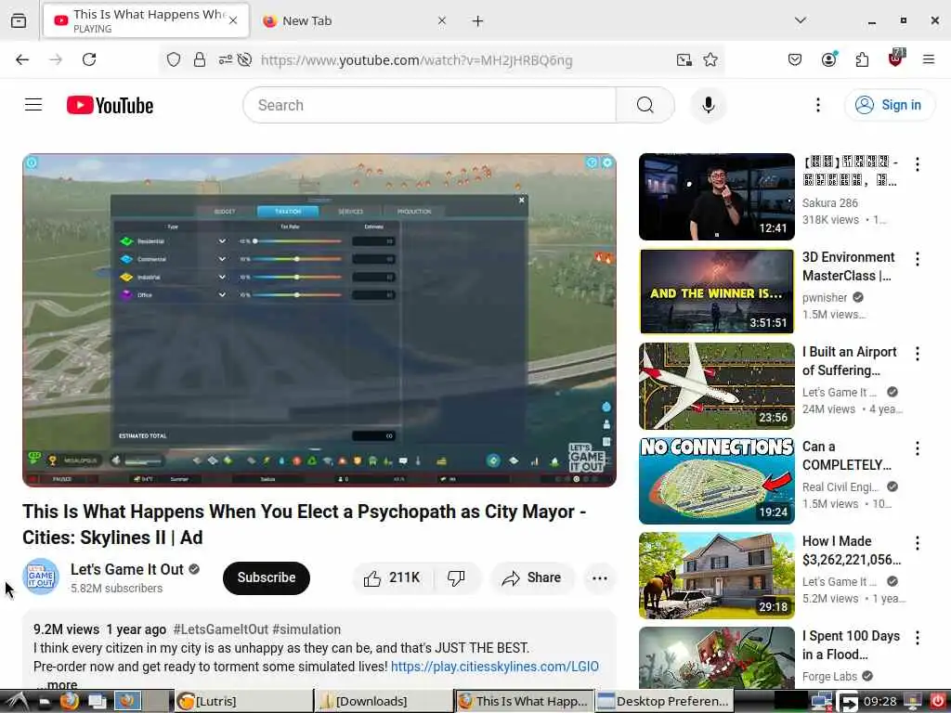Viewport: 951px width, 713px height.
Task: Click into the YouTube Search field
Action: tap(429, 106)
